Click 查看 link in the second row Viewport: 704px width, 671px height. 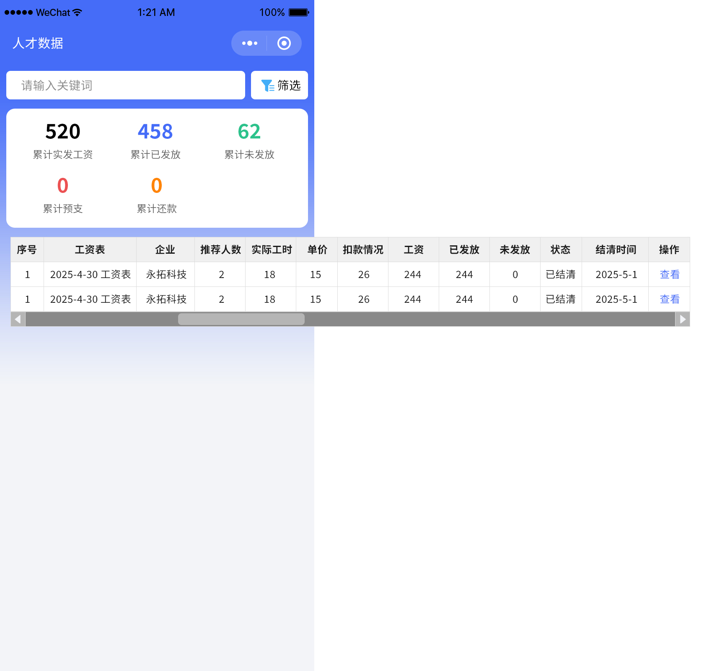[x=669, y=299]
